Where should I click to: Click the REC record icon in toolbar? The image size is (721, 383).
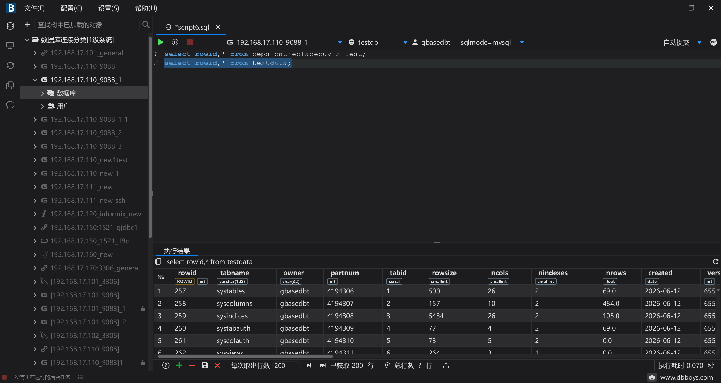coord(713,42)
